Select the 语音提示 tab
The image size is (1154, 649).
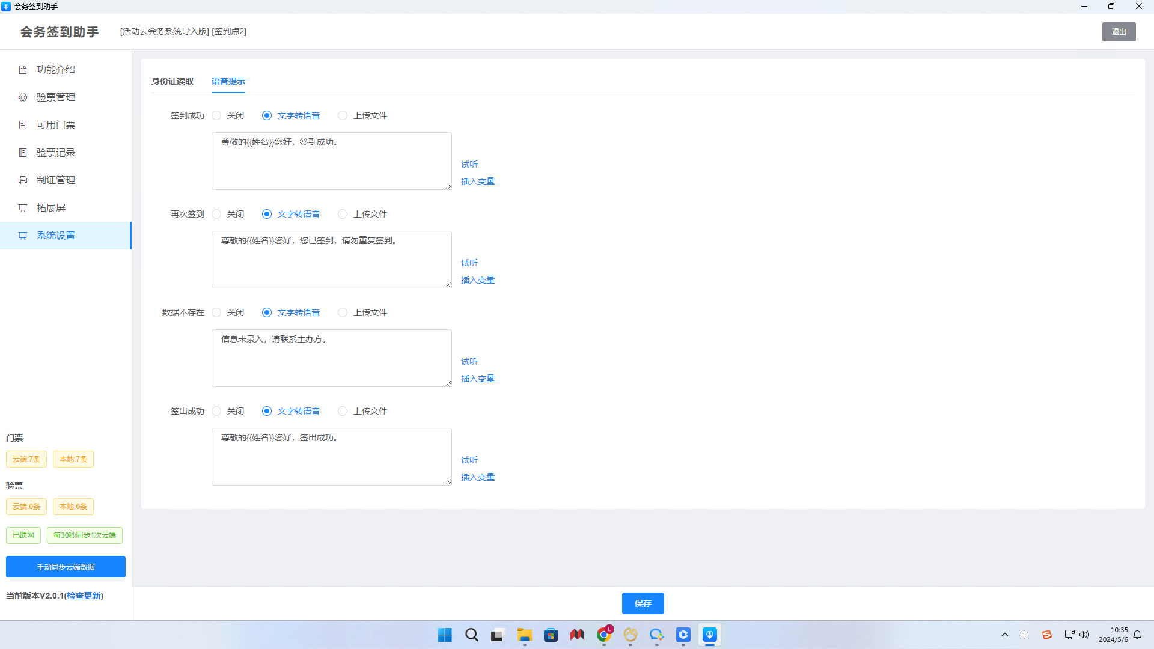(x=228, y=81)
